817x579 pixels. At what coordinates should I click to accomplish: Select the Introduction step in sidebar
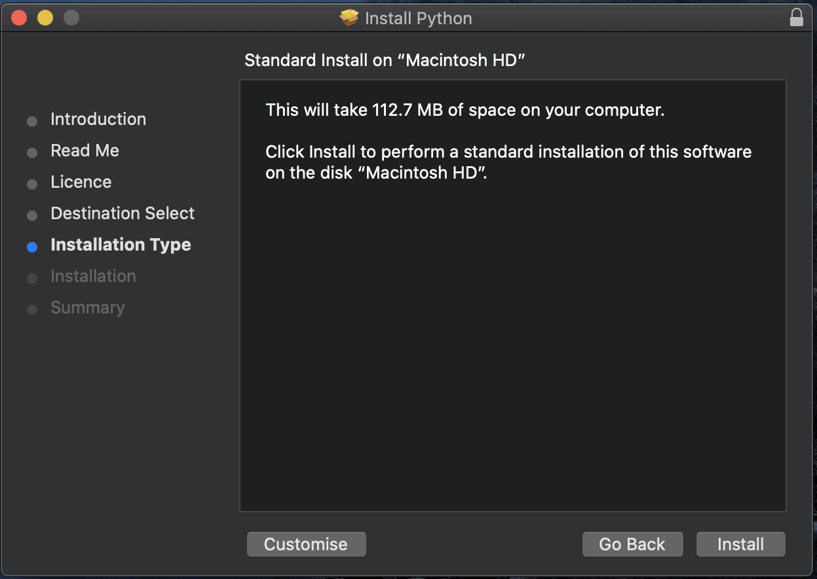tap(98, 119)
